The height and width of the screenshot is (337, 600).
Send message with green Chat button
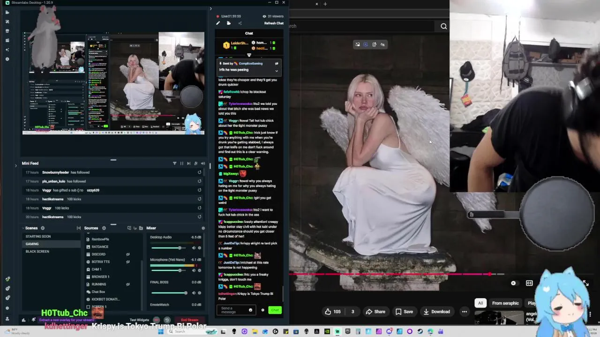(275, 310)
